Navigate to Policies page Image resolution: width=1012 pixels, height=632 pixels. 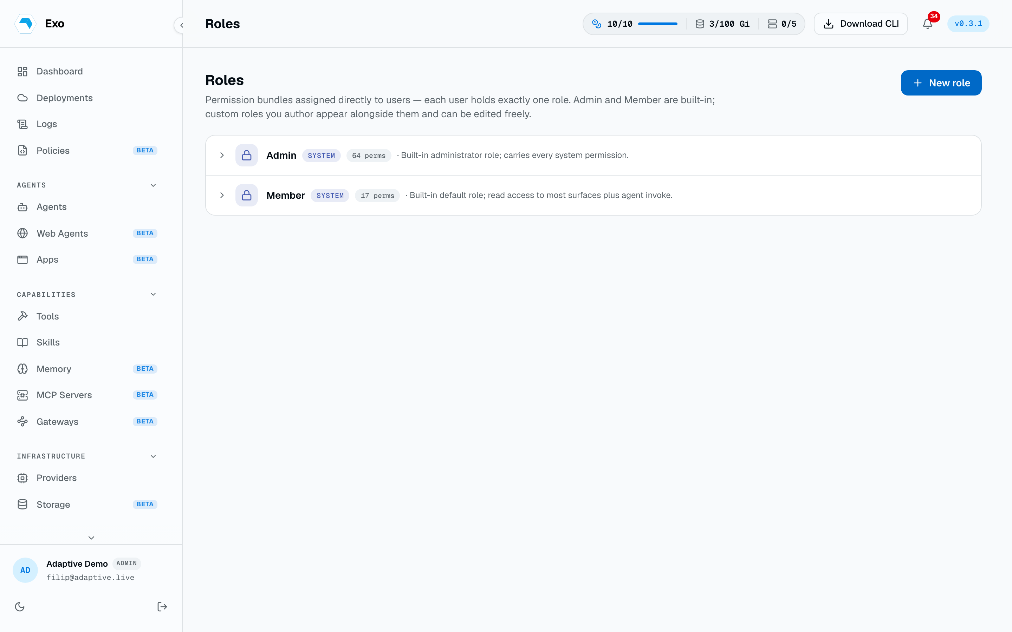click(87, 151)
